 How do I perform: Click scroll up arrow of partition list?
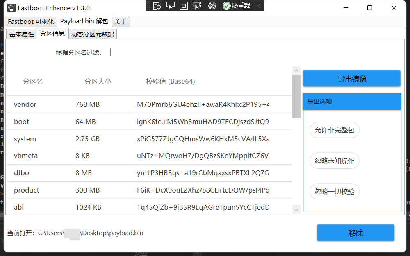pos(296,70)
